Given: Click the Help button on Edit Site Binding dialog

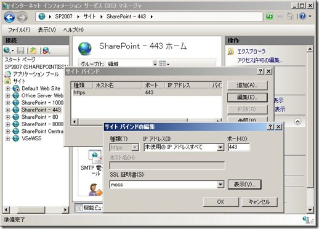Looking at the screenshot, I should coord(270,127).
